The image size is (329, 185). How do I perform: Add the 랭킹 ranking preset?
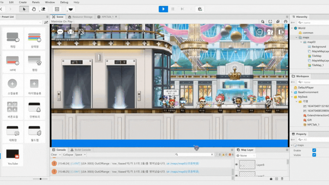tap(35, 62)
